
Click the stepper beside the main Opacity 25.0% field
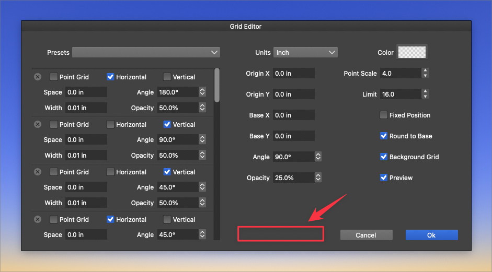(318, 178)
